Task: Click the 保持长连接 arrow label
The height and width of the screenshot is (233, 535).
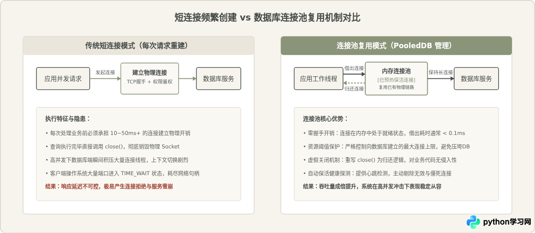Action: (x=441, y=72)
